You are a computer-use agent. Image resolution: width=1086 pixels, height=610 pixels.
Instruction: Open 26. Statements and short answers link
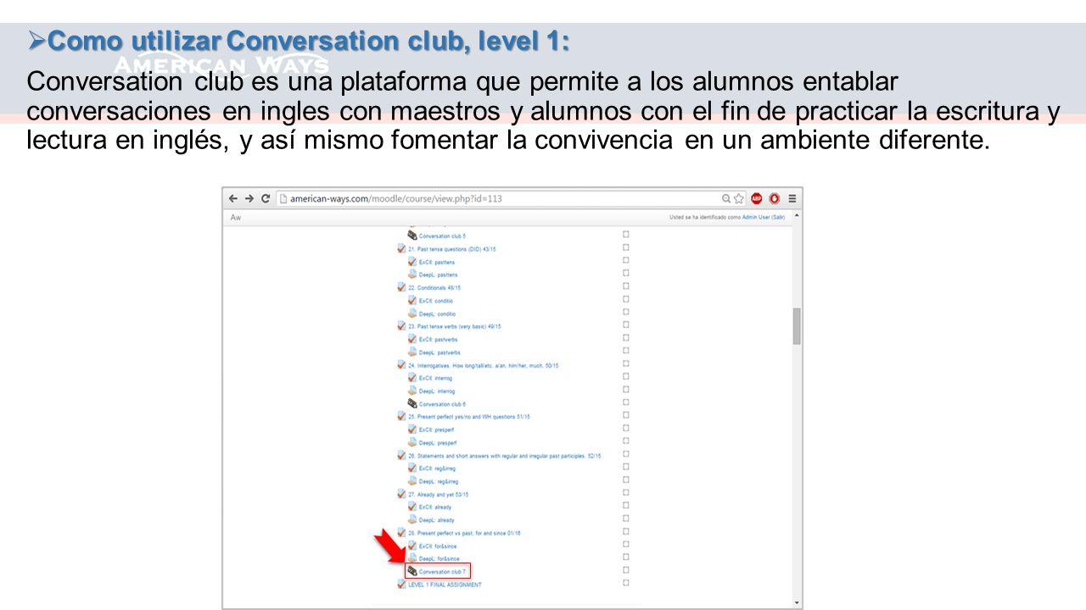click(x=504, y=456)
